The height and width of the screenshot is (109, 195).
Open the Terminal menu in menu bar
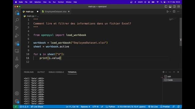61,2
